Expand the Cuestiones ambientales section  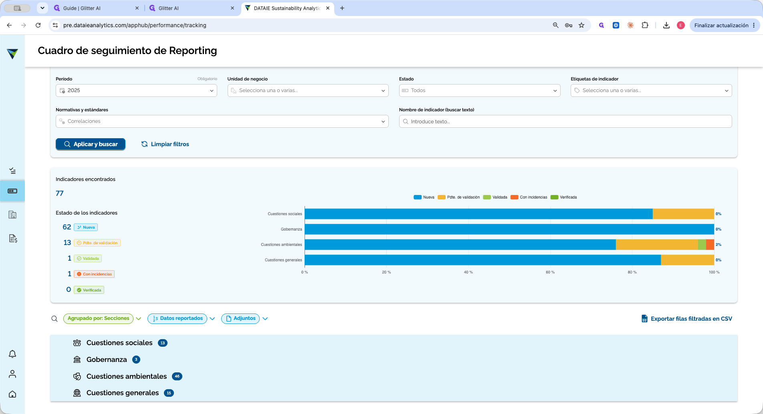point(127,376)
